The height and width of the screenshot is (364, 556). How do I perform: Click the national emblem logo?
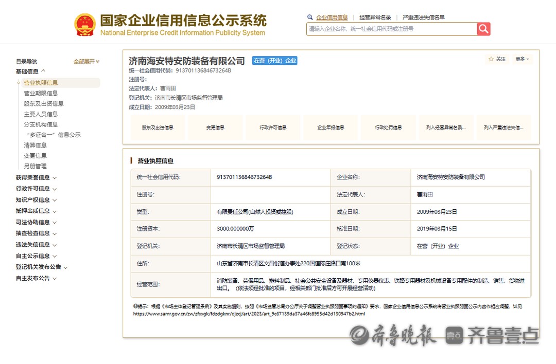85,25
